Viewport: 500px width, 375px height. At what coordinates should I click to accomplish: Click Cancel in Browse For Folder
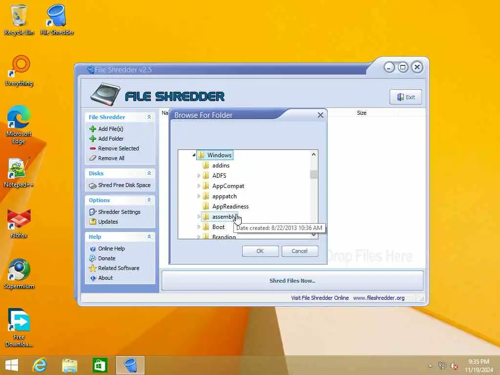pyautogui.click(x=300, y=251)
